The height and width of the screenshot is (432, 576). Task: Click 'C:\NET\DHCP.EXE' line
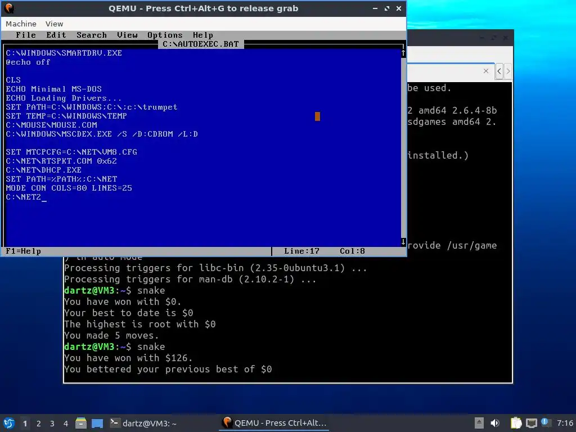[44, 170]
